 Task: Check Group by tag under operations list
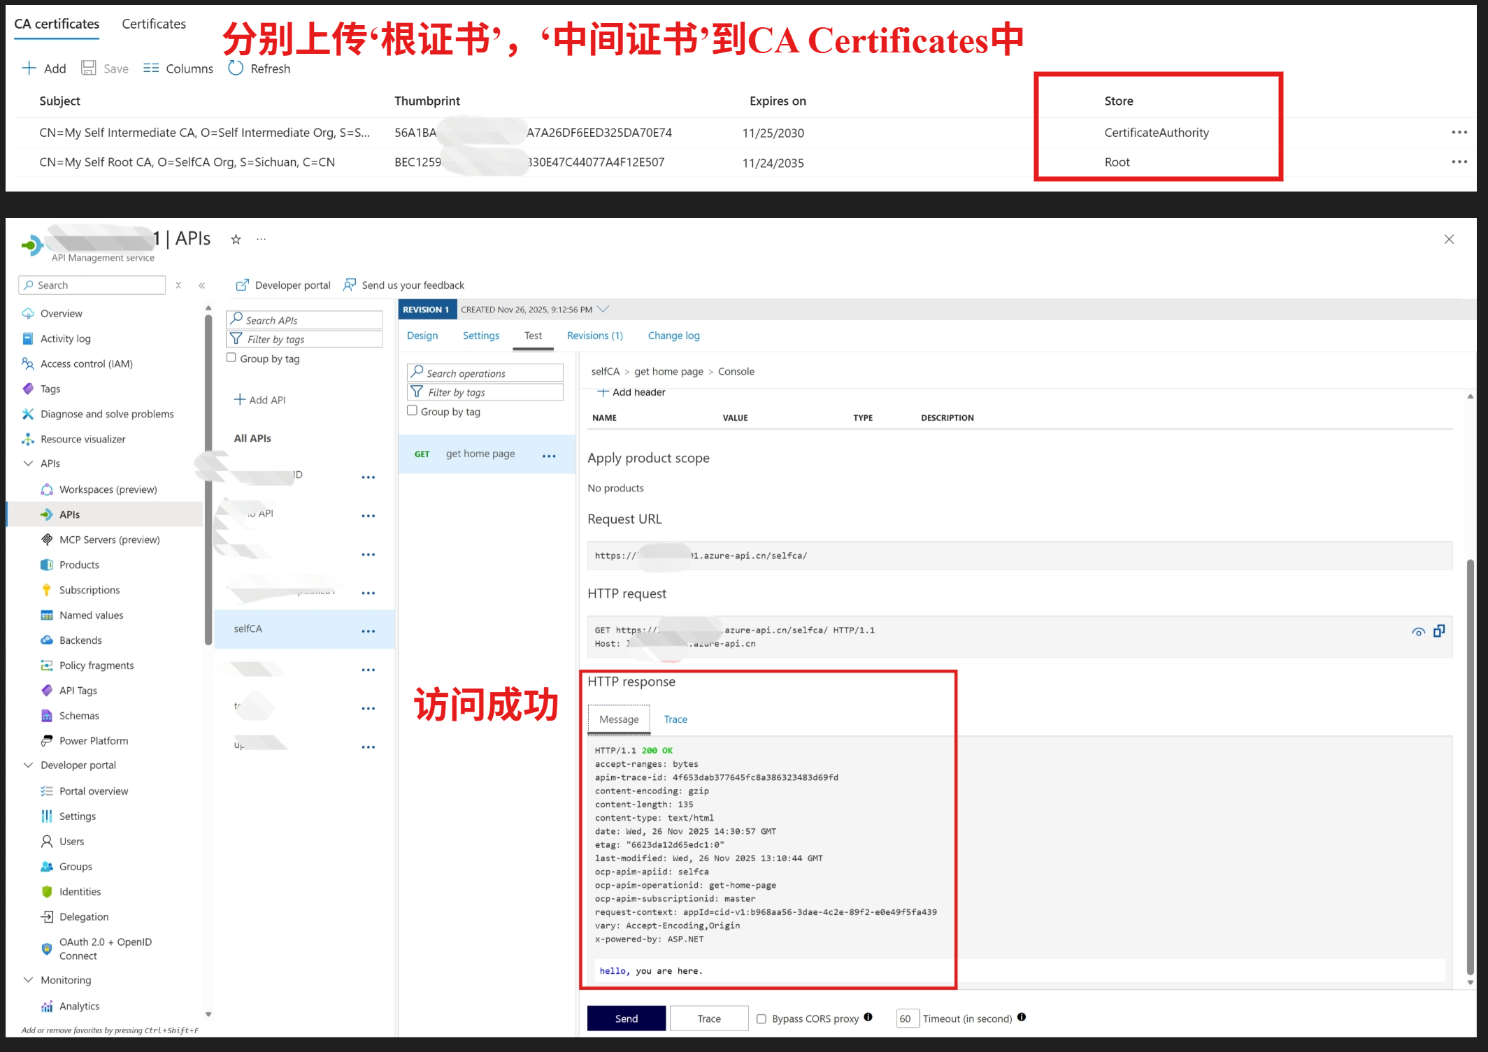point(413,411)
